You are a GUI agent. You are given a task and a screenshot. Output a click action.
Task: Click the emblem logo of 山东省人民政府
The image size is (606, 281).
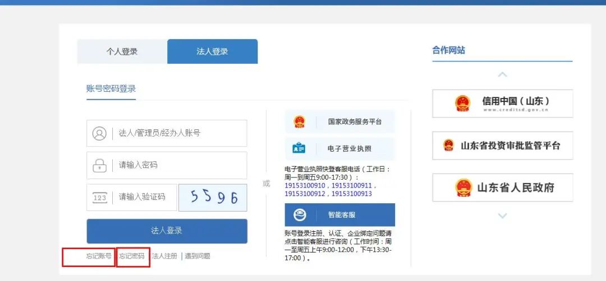coord(463,188)
